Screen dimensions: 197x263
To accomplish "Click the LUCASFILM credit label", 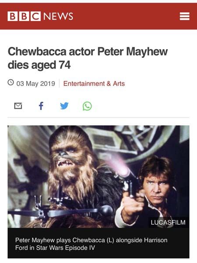I will (168, 222).
